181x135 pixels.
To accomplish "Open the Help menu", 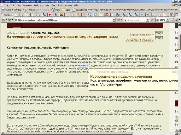I will tap(76, 5).
